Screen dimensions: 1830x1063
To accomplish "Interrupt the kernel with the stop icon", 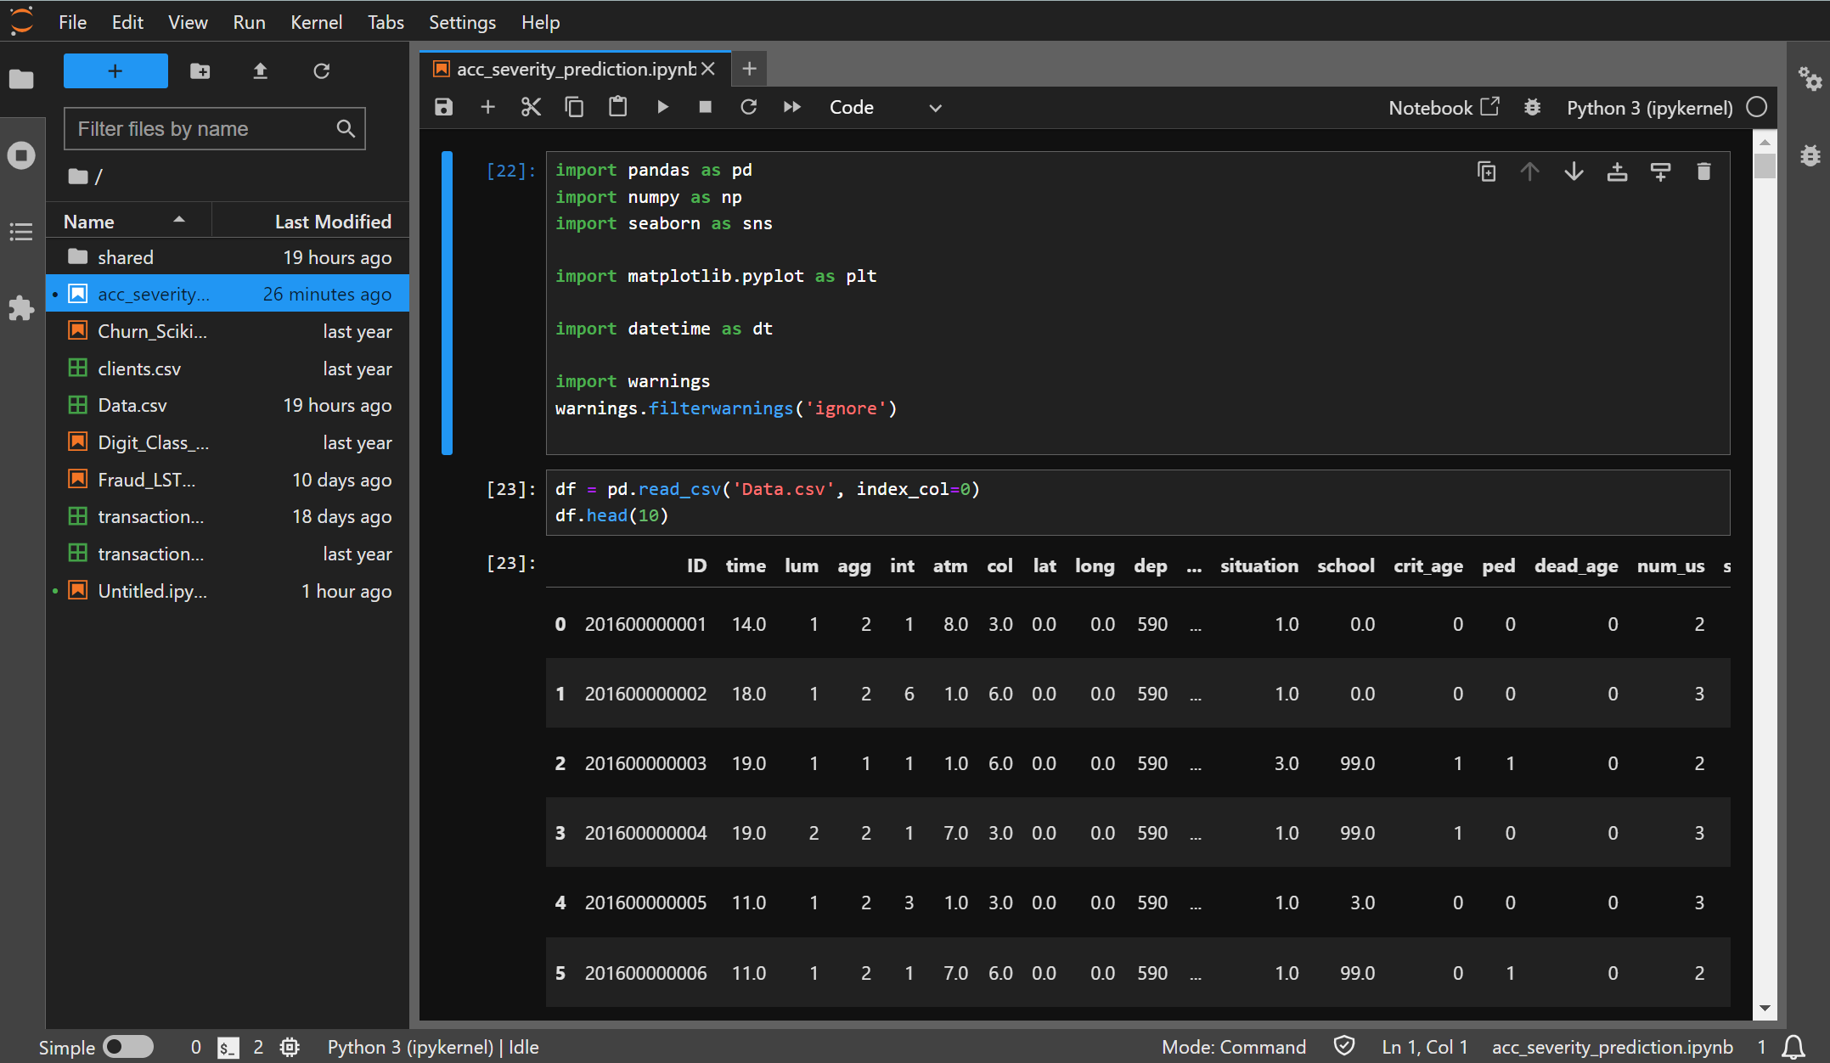I will pyautogui.click(x=705, y=107).
